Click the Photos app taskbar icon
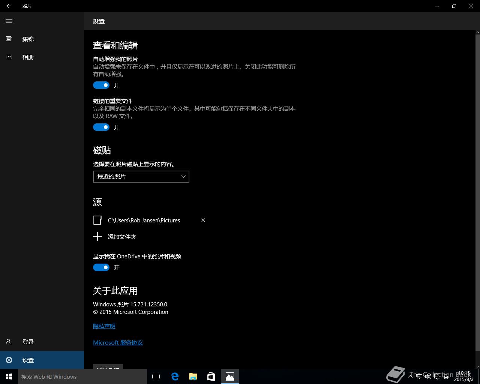 (x=230, y=376)
